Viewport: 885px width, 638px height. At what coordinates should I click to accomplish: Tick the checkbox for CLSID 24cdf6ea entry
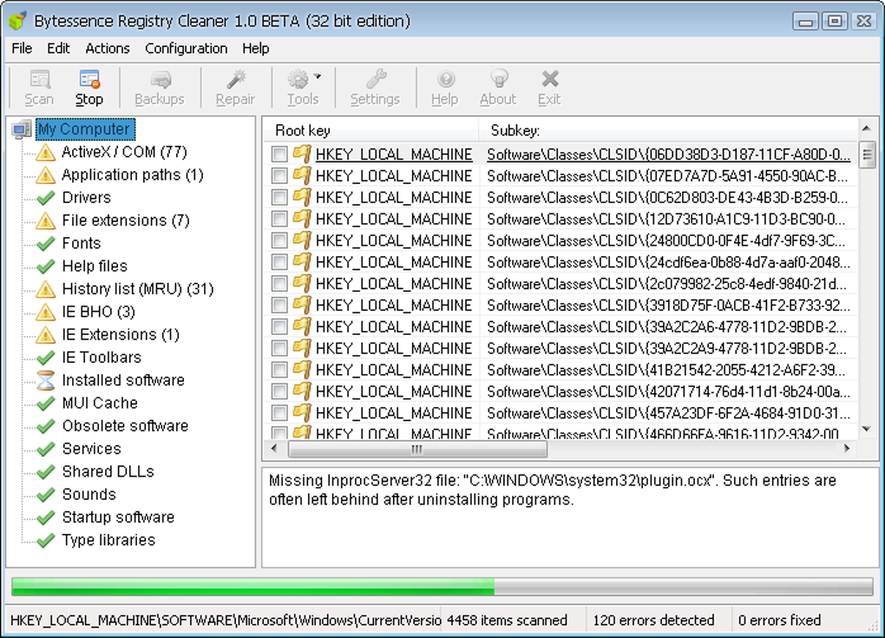(279, 262)
